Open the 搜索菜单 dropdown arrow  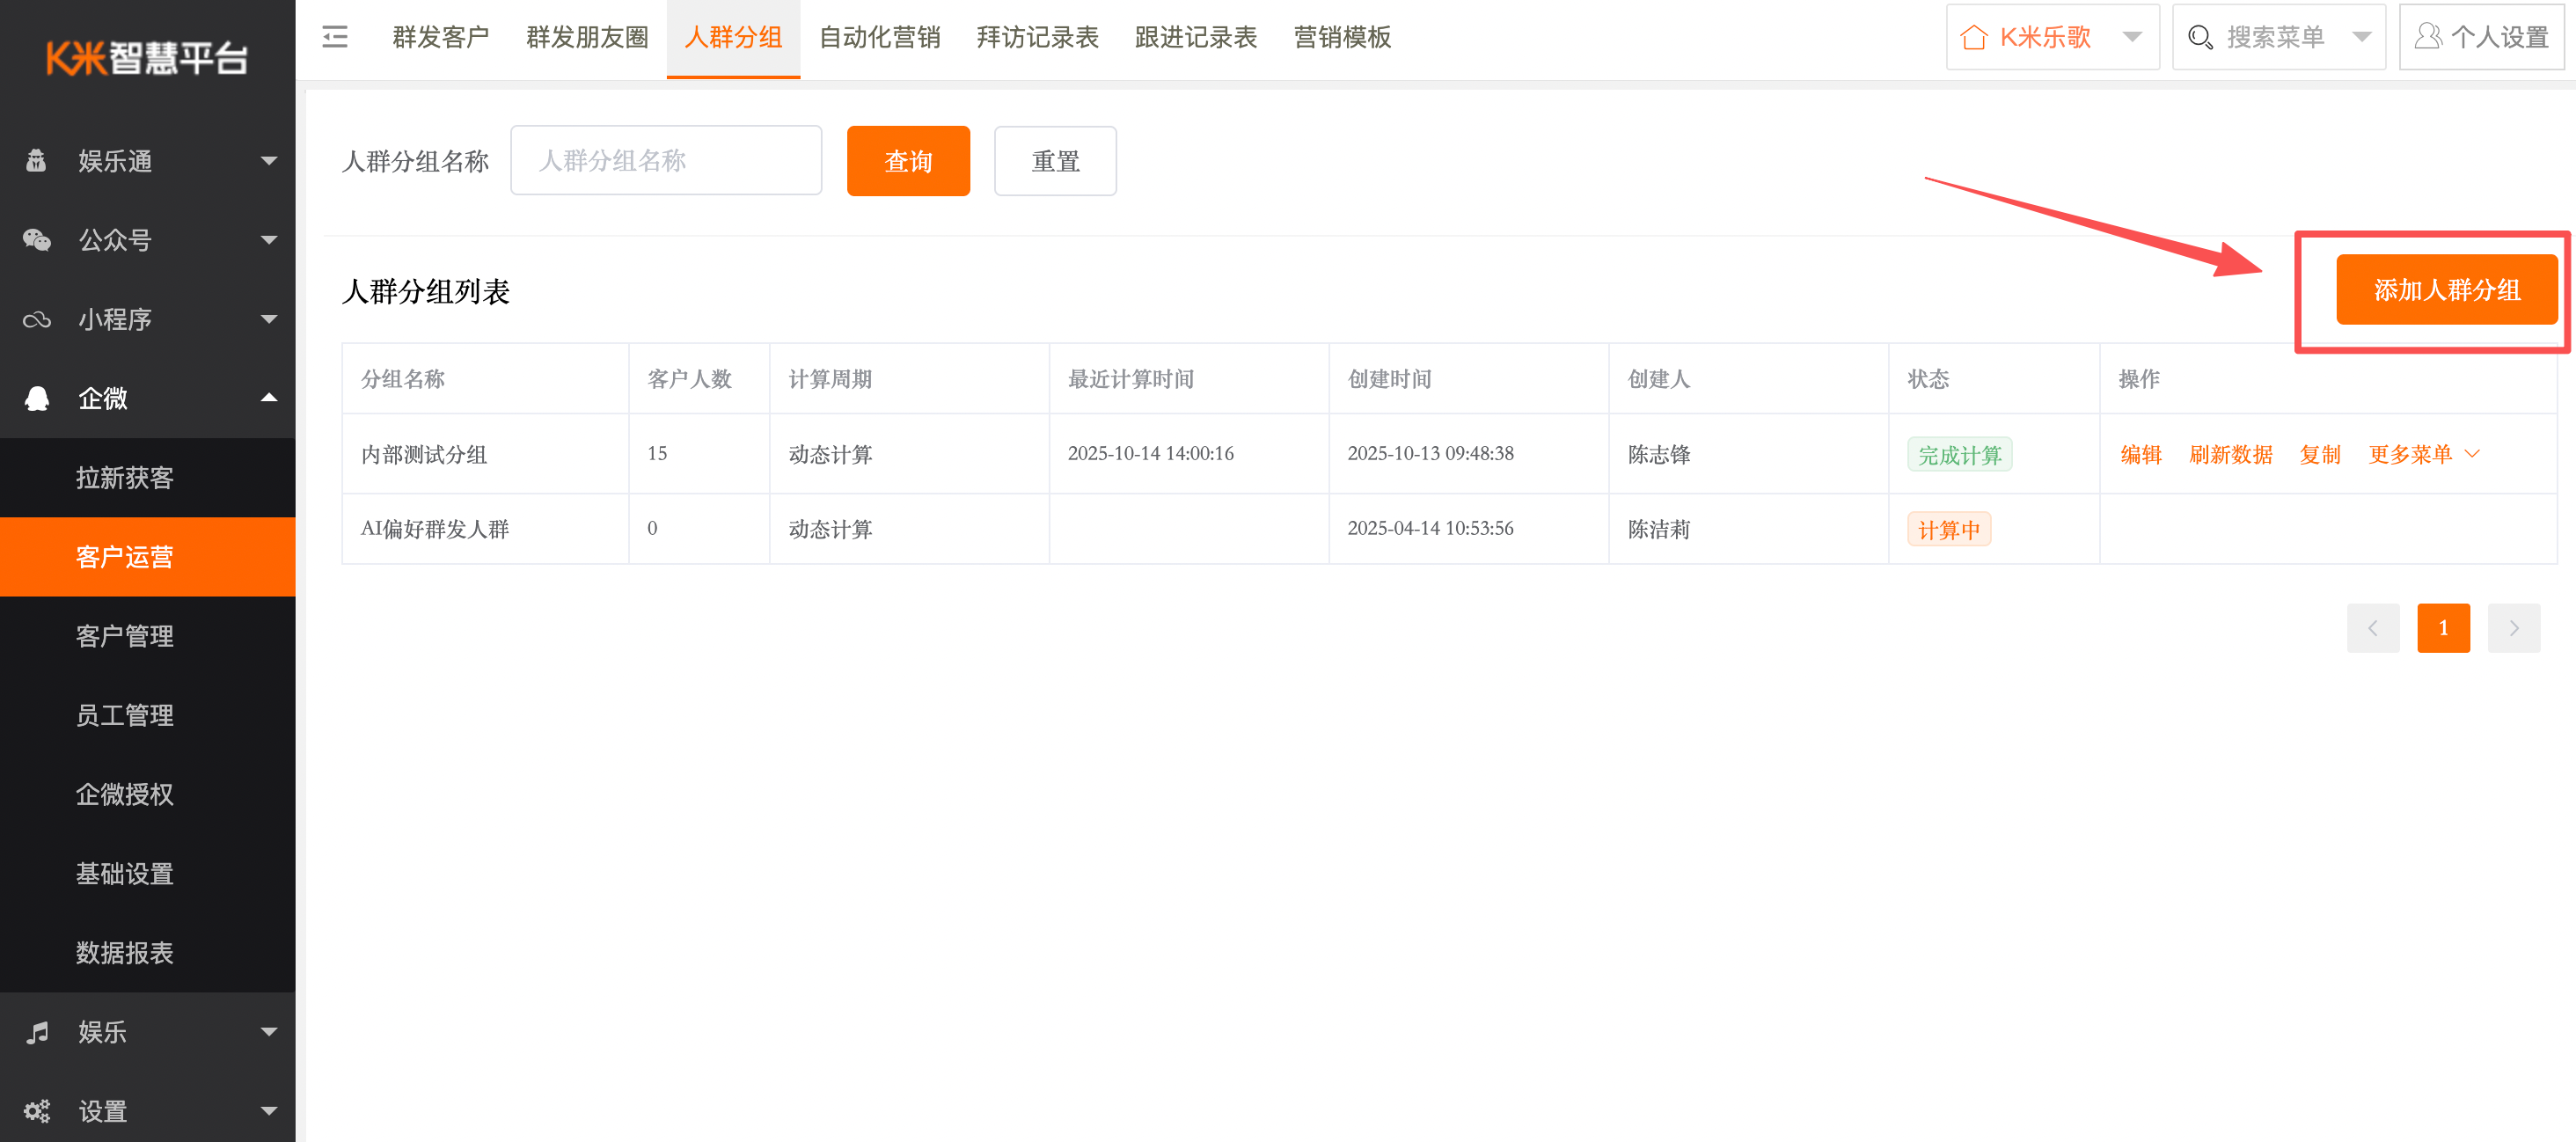(x=2361, y=37)
